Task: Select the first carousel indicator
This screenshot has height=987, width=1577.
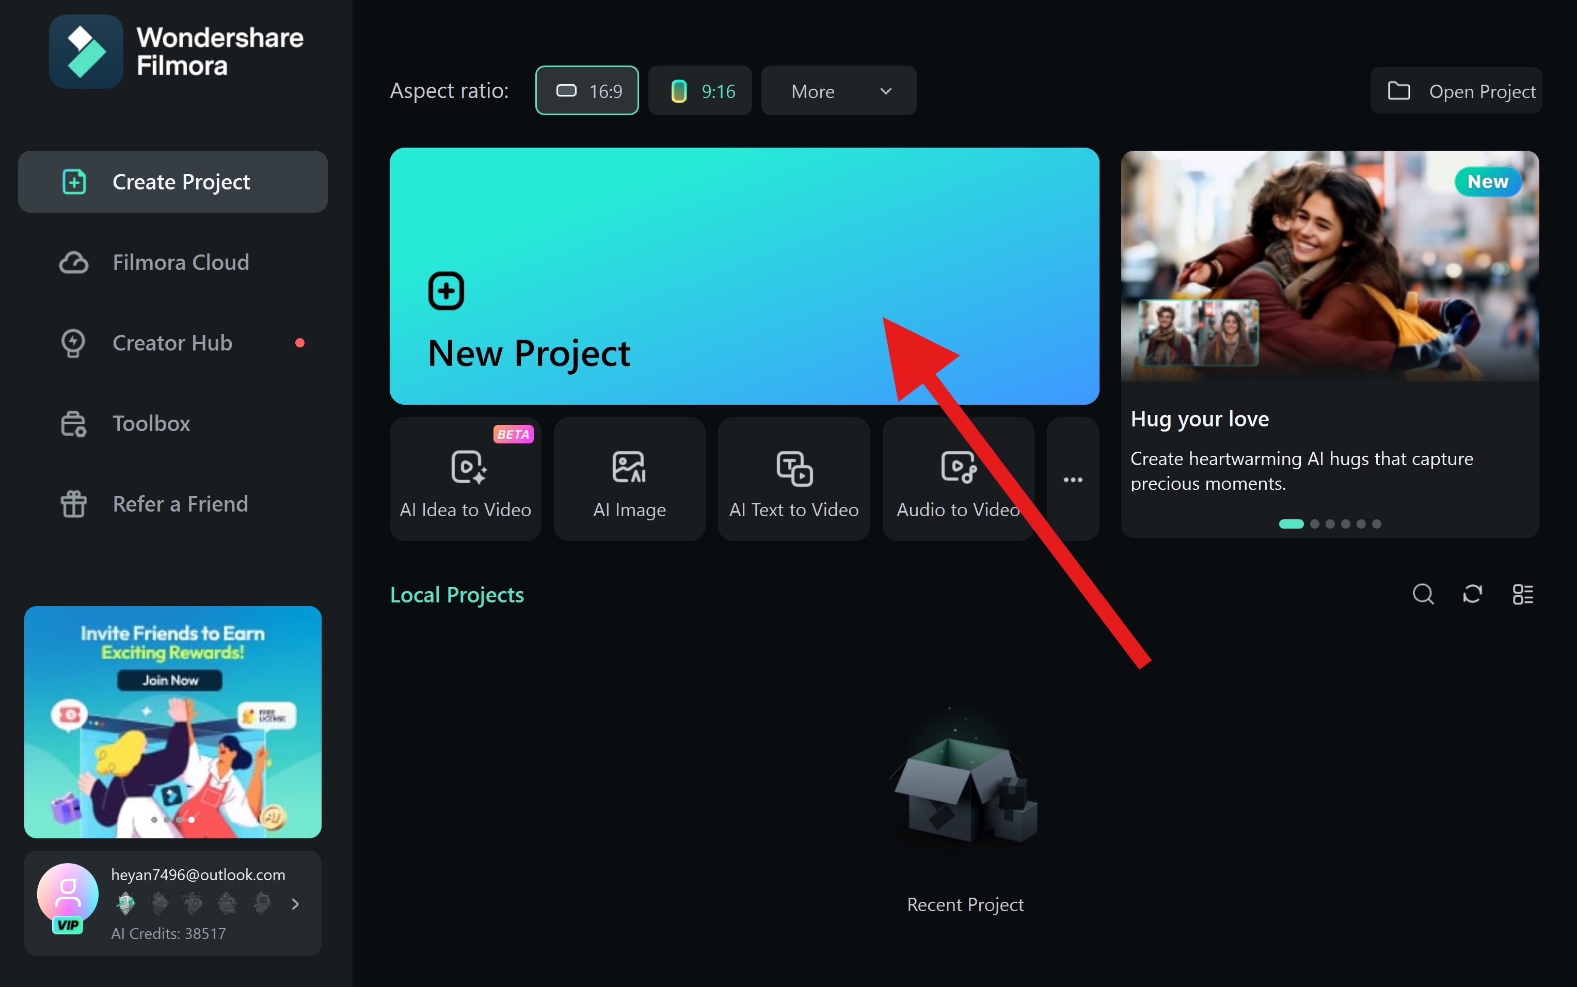Action: pos(1291,523)
